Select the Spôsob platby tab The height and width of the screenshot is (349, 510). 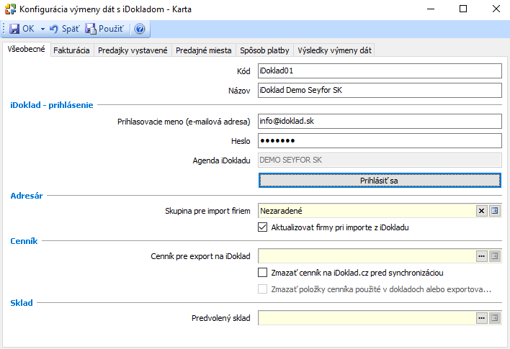264,50
